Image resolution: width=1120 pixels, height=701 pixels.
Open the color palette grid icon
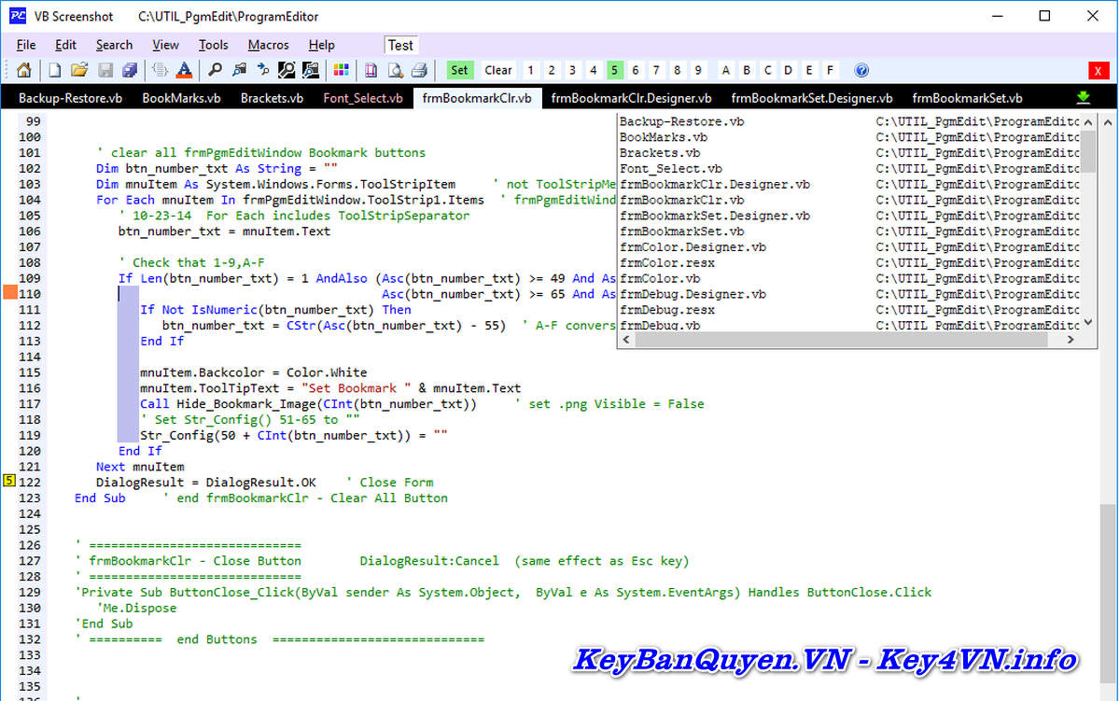pyautogui.click(x=339, y=70)
